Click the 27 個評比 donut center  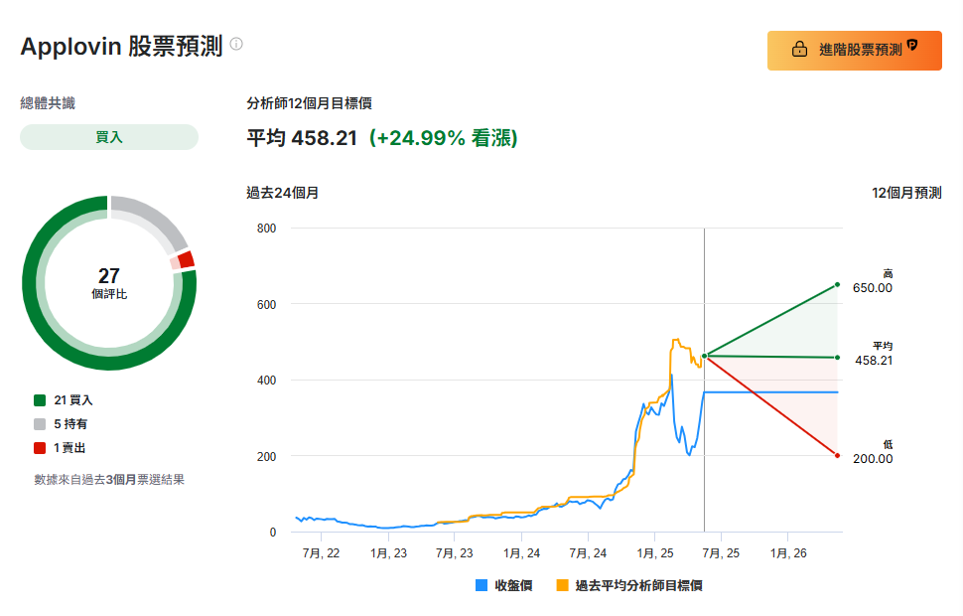tap(109, 283)
